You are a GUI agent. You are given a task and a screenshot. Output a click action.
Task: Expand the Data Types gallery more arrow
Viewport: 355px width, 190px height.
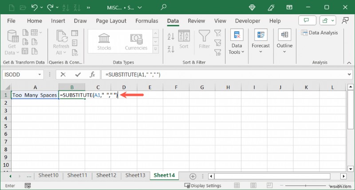point(156,49)
